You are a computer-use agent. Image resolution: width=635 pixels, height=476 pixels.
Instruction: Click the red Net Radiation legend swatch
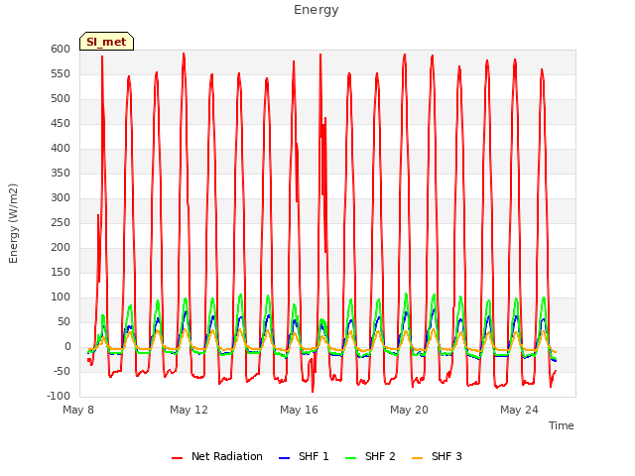click(x=177, y=458)
